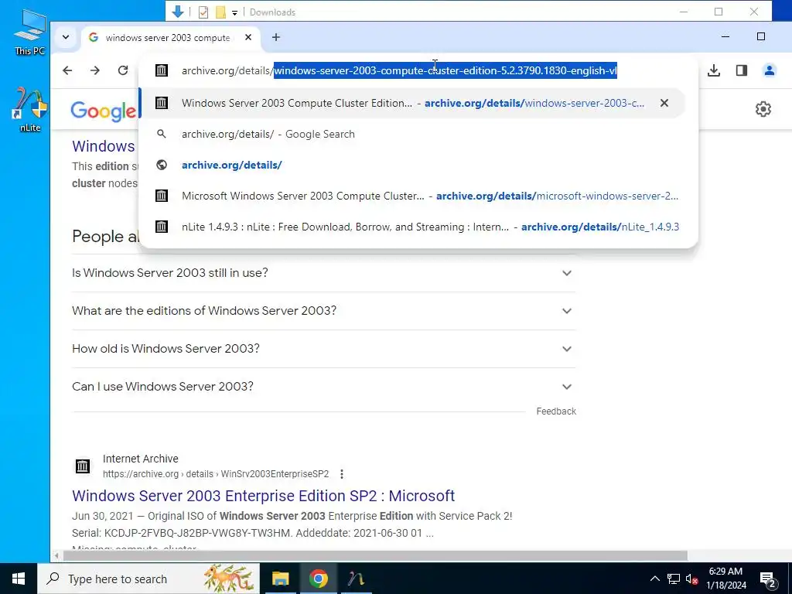Image resolution: width=792 pixels, height=594 pixels.
Task: Open the Chrome profile avatar
Action: (x=770, y=70)
